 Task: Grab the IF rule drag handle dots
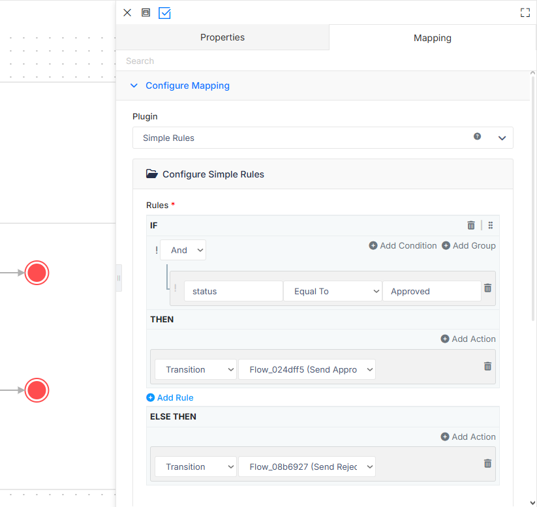[491, 225]
